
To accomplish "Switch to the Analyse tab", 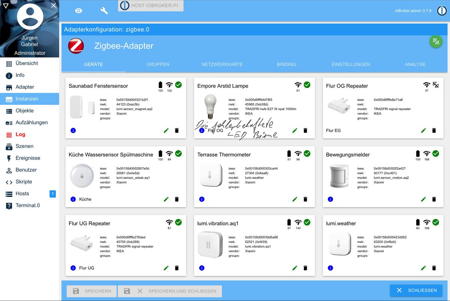I will point(415,64).
